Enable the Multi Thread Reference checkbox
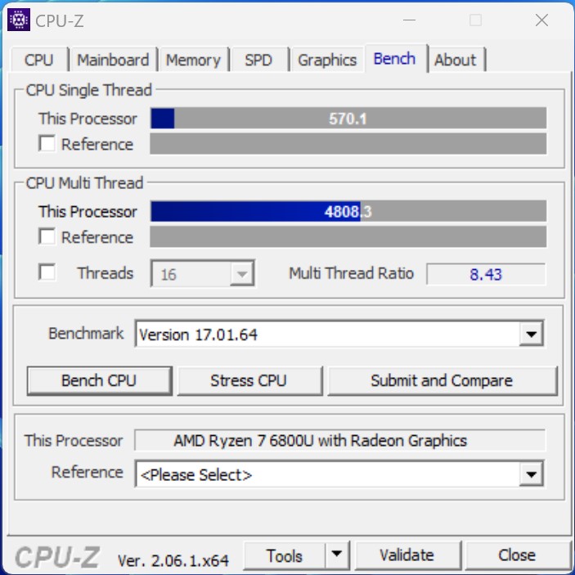 tap(47, 236)
